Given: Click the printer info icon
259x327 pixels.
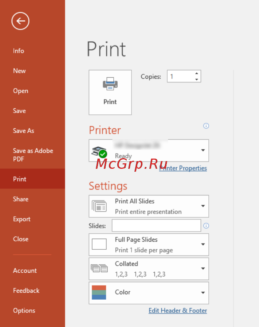Looking at the screenshot, I should click(x=206, y=126).
